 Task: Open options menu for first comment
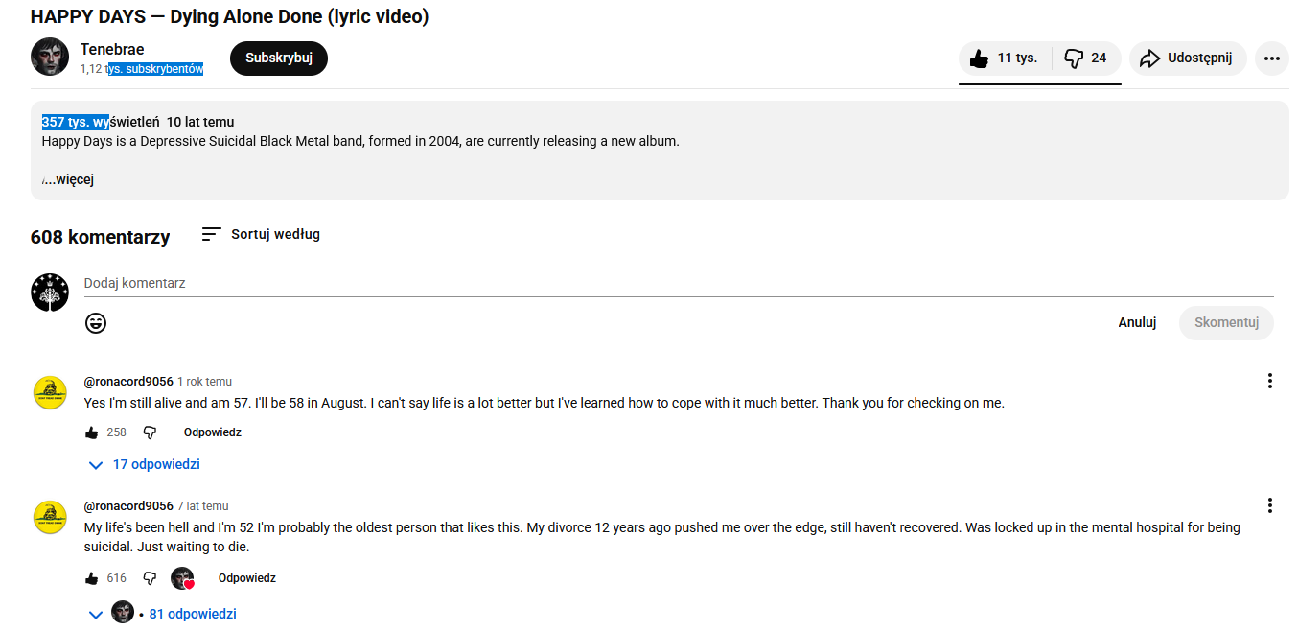1270,382
